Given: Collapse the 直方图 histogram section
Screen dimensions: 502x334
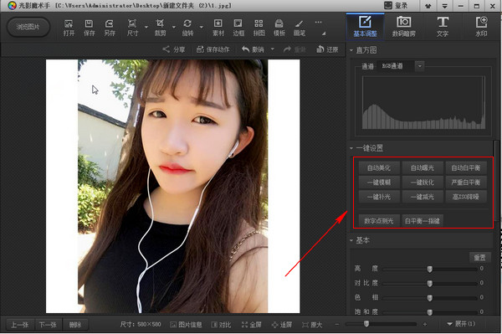Looking at the screenshot, I should 351,50.
